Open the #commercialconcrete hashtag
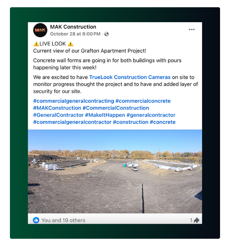Image resolution: width=230 pixels, height=246 pixels. tap(143, 101)
